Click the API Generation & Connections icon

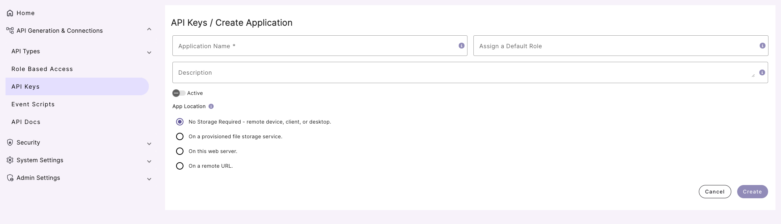tap(10, 31)
